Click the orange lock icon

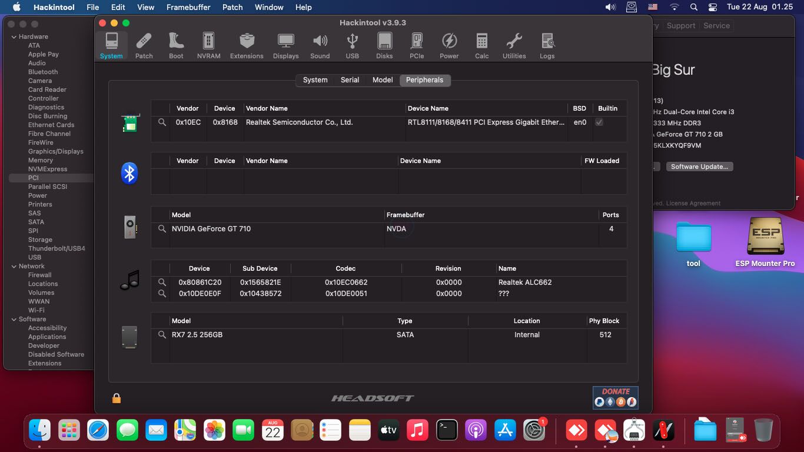[117, 398]
